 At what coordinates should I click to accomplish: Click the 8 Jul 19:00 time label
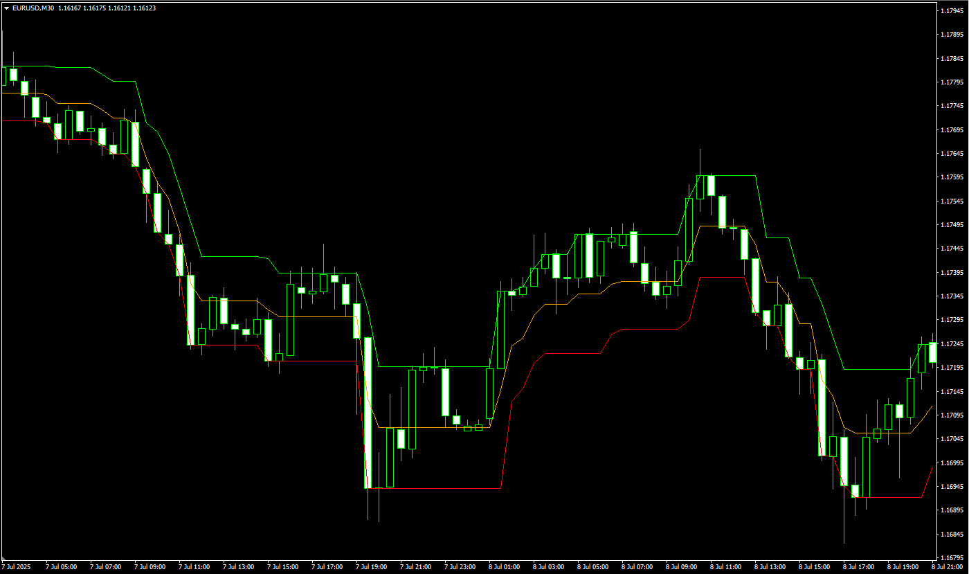coord(903,567)
